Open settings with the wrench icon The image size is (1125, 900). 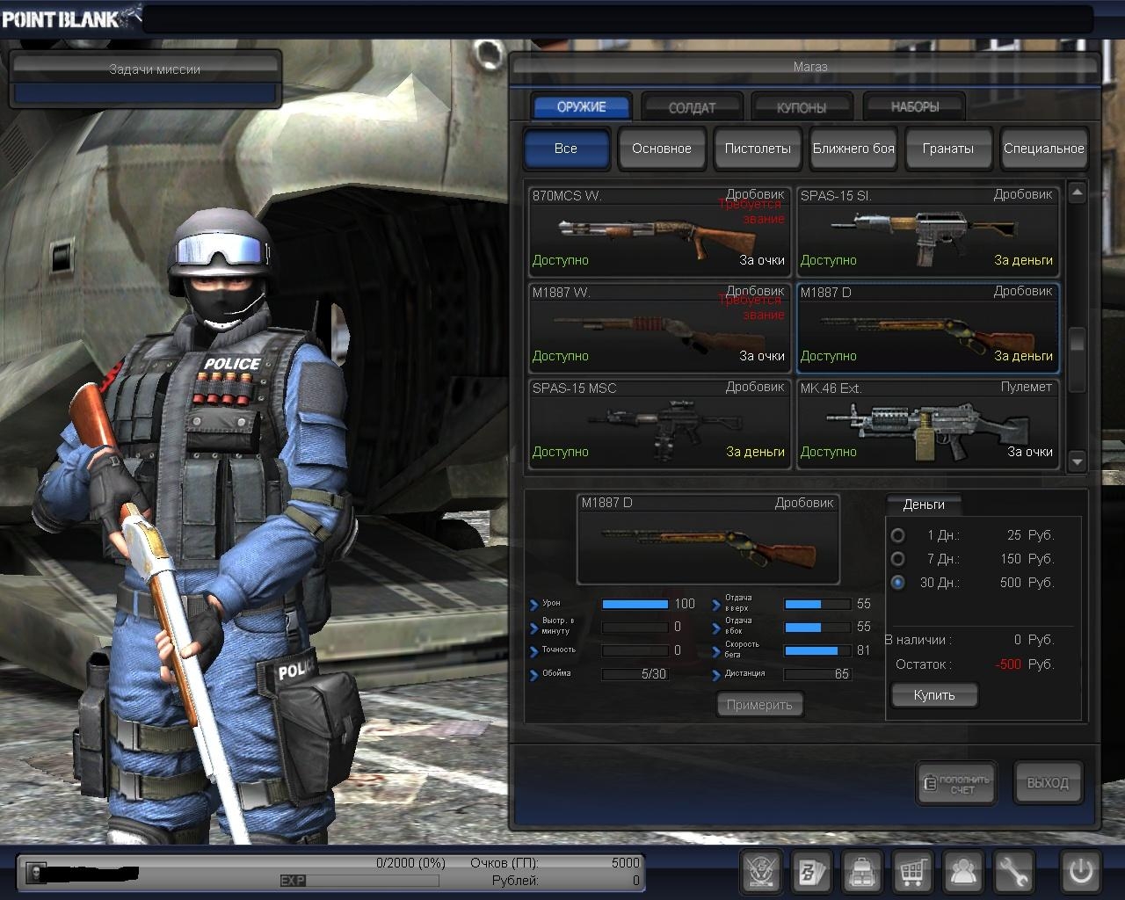(1013, 872)
